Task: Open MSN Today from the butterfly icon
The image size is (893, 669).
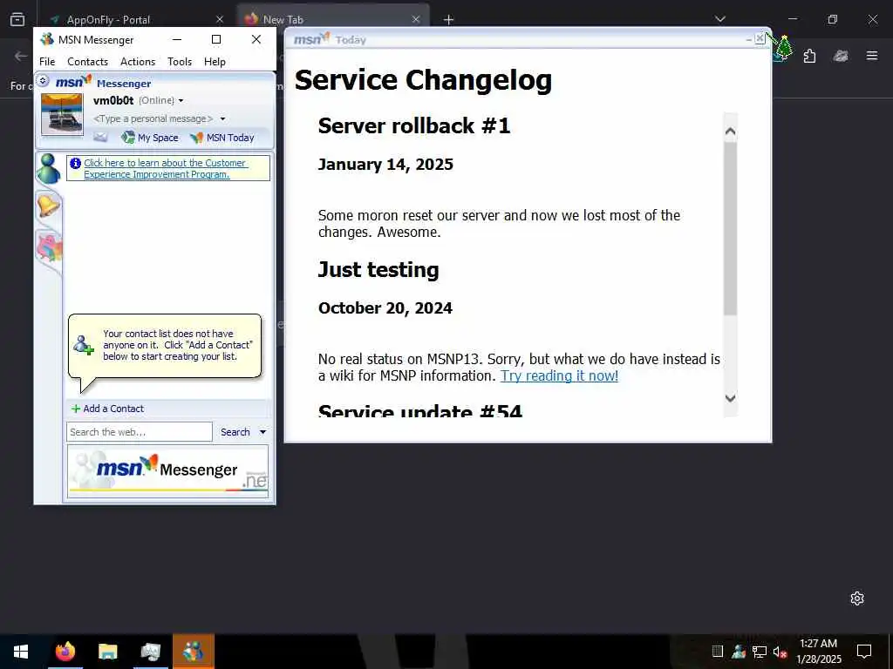Action: (x=222, y=137)
